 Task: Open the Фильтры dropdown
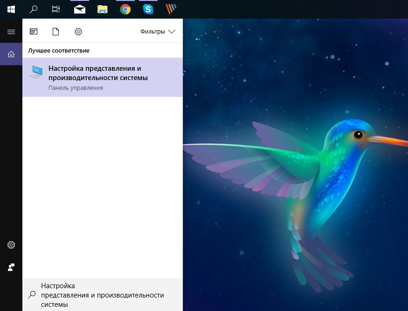[x=159, y=31]
